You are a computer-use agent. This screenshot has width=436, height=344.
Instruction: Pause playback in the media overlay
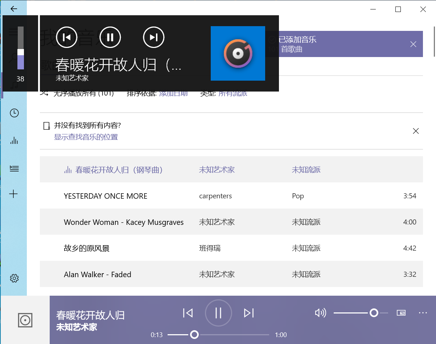(110, 37)
